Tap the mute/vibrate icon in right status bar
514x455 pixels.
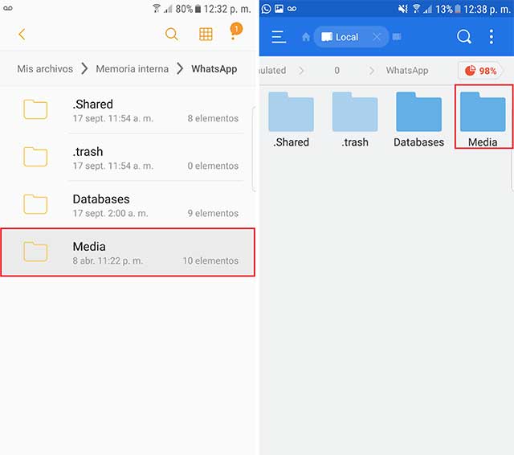(x=402, y=9)
